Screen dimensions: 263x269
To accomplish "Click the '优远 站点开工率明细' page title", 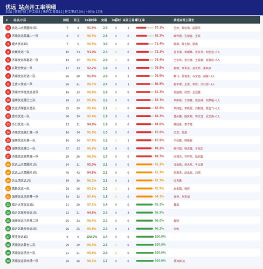I will [x=31, y=7].
